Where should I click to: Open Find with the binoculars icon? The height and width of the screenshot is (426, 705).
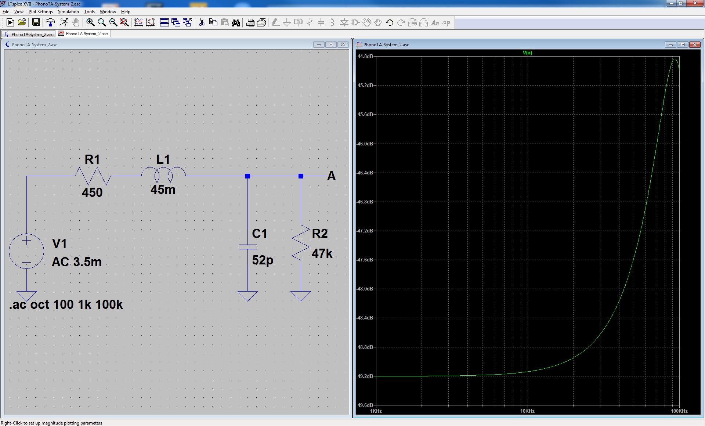(x=236, y=23)
